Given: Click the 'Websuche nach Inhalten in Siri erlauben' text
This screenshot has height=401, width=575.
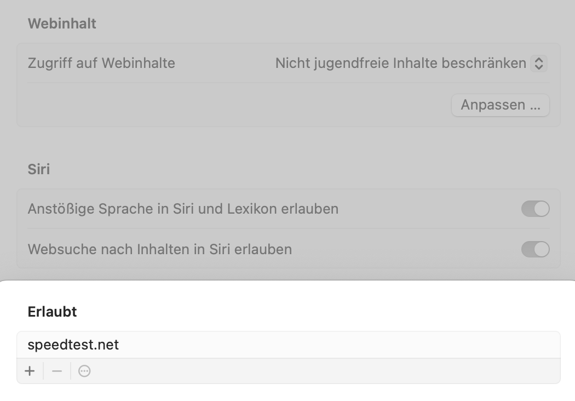Looking at the screenshot, I should pyautogui.click(x=159, y=249).
